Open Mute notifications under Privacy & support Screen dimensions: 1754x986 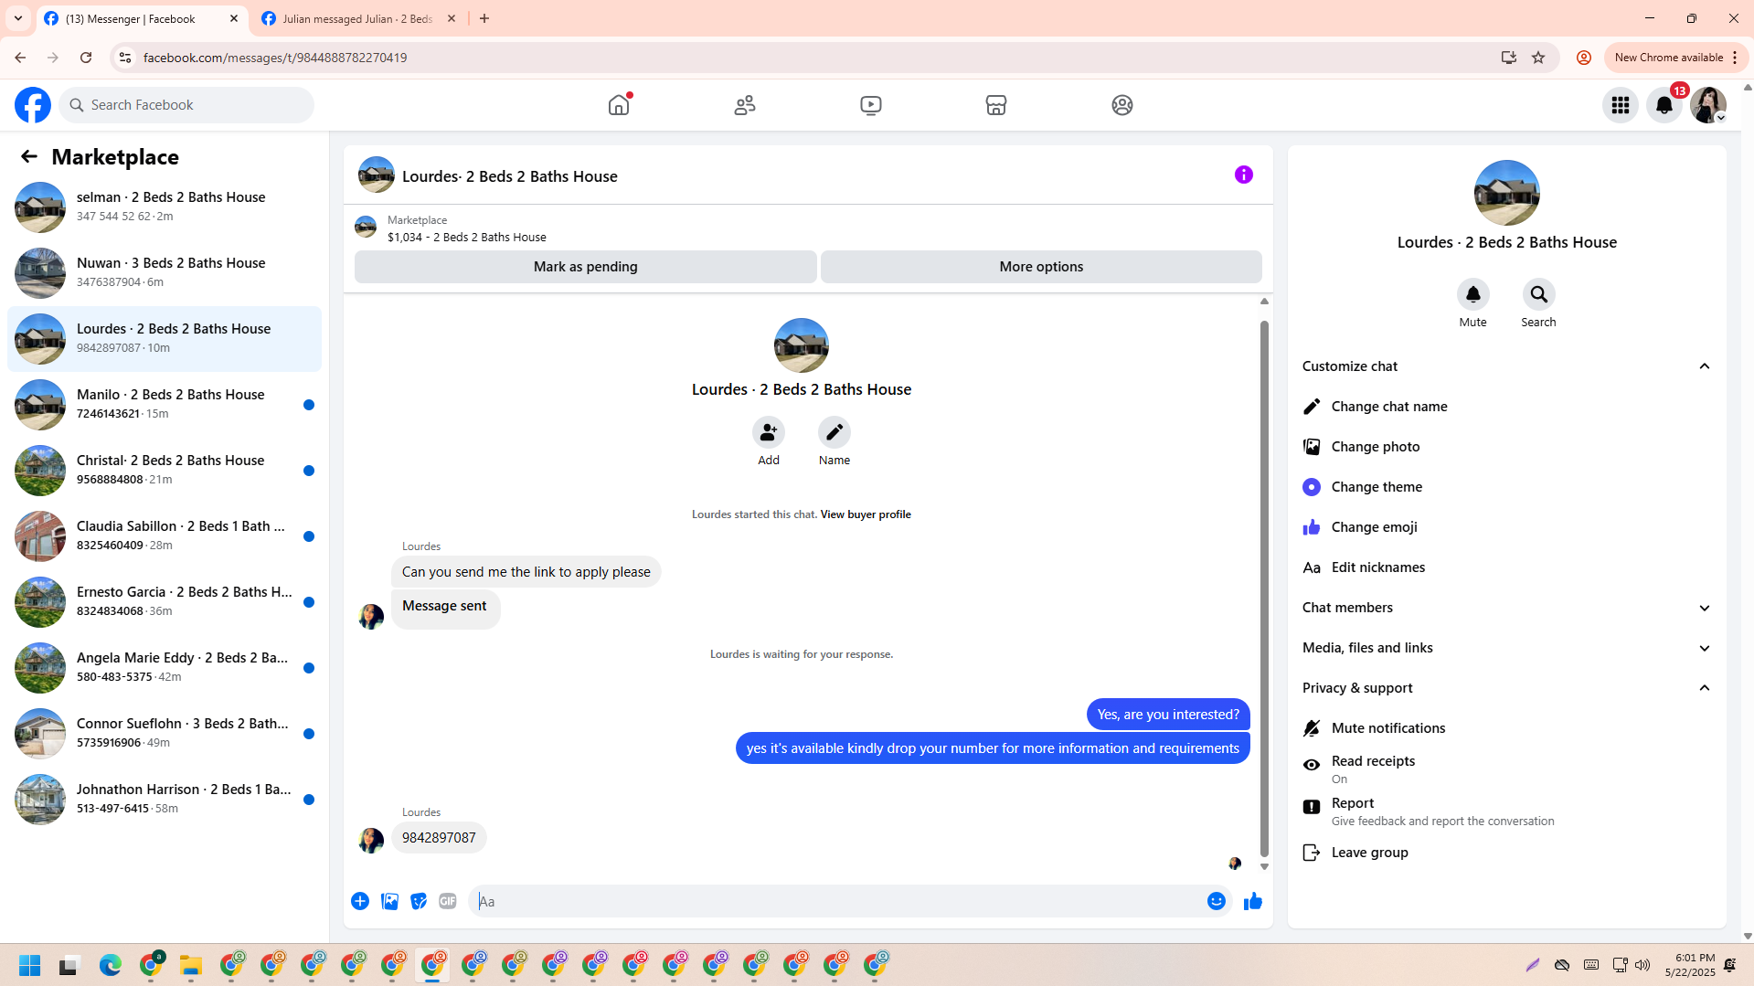1506,728
